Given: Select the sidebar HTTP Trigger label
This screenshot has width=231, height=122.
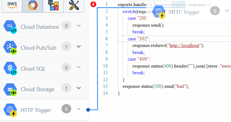Looking at the screenshot, I should [36, 110].
